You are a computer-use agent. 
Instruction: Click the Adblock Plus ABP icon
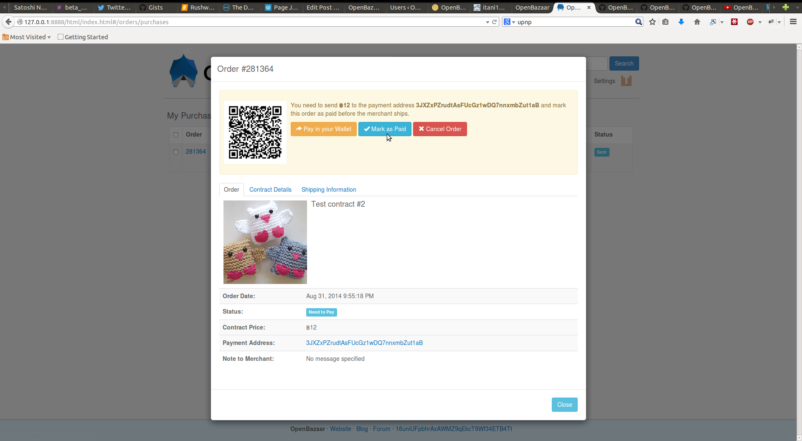tap(750, 22)
